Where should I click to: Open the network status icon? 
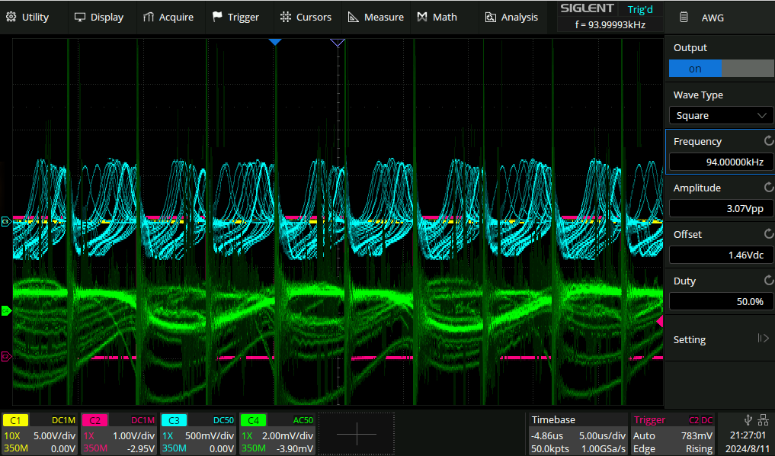[764, 419]
